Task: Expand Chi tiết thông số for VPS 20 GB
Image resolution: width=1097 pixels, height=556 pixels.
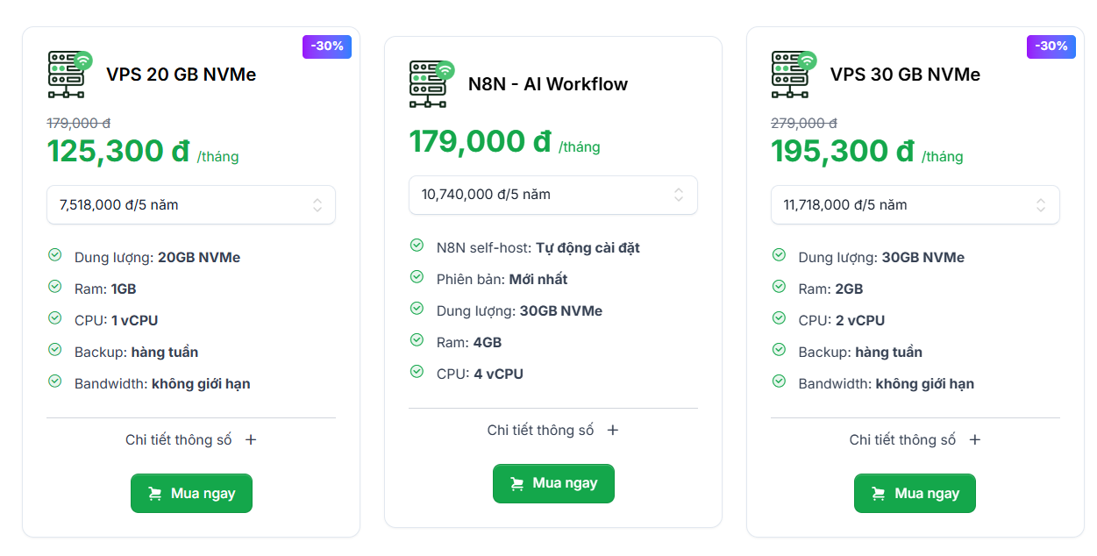Action: click(x=191, y=440)
